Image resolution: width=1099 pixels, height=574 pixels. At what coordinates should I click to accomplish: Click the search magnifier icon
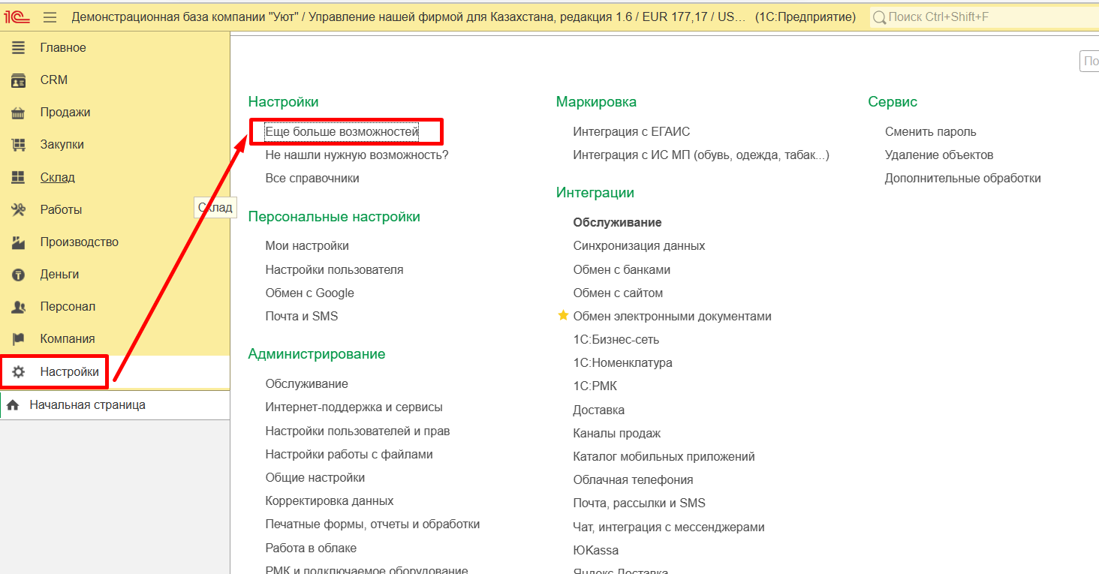[x=880, y=17]
